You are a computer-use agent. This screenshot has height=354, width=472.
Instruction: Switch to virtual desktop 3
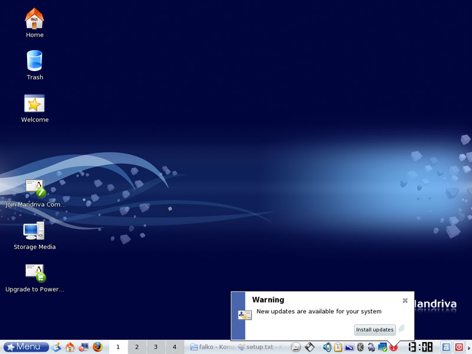click(x=156, y=347)
